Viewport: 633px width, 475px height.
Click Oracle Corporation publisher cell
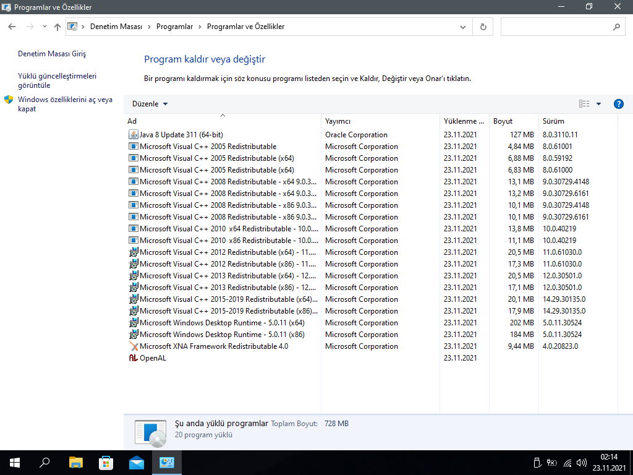pos(356,134)
